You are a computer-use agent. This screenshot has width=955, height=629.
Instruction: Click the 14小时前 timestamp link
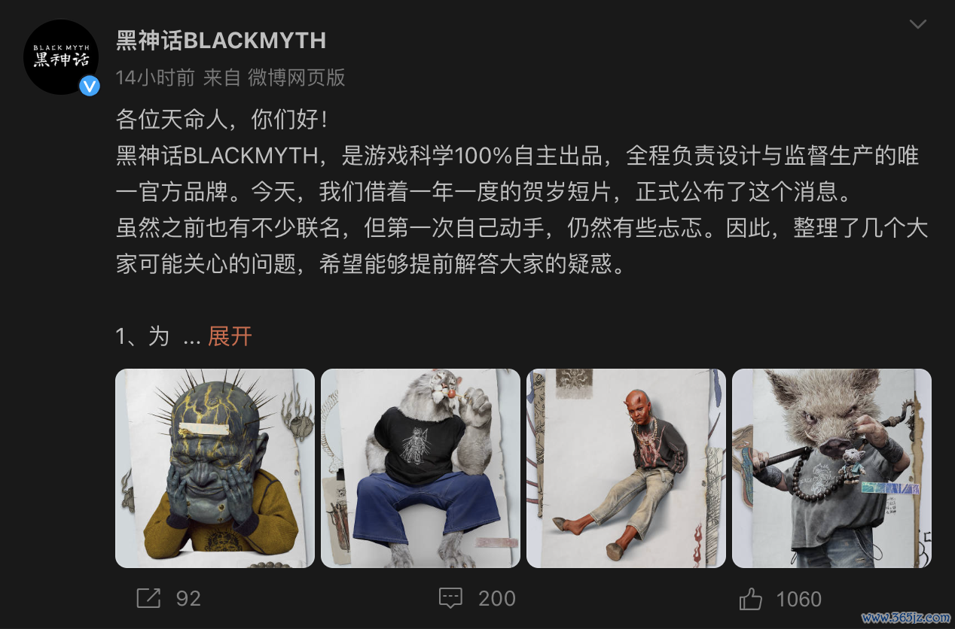point(155,77)
